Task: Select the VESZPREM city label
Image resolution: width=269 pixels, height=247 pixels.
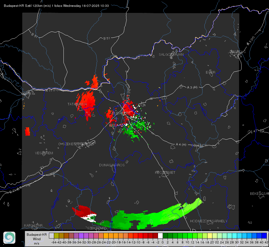Action: tap(44, 153)
